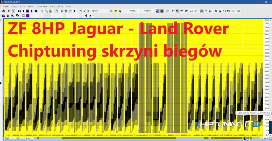Click the single step-back arrow icon
Screen dimensions: 272x141
pyautogui.click(x=23, y=11)
